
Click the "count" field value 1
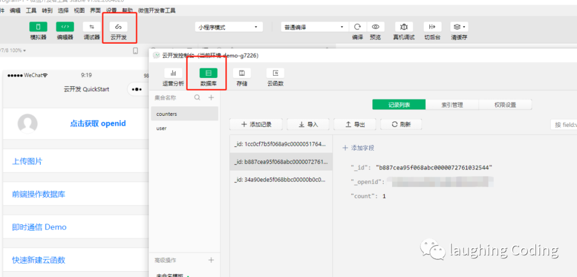(384, 196)
